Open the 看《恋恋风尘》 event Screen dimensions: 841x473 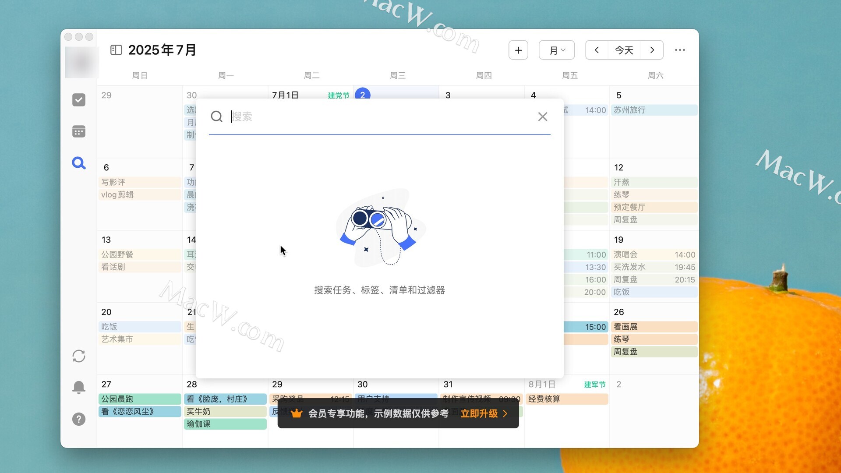[140, 411]
